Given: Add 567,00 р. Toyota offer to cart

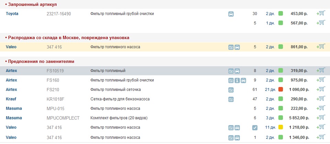Looking at the screenshot, I should pos(321,23).
